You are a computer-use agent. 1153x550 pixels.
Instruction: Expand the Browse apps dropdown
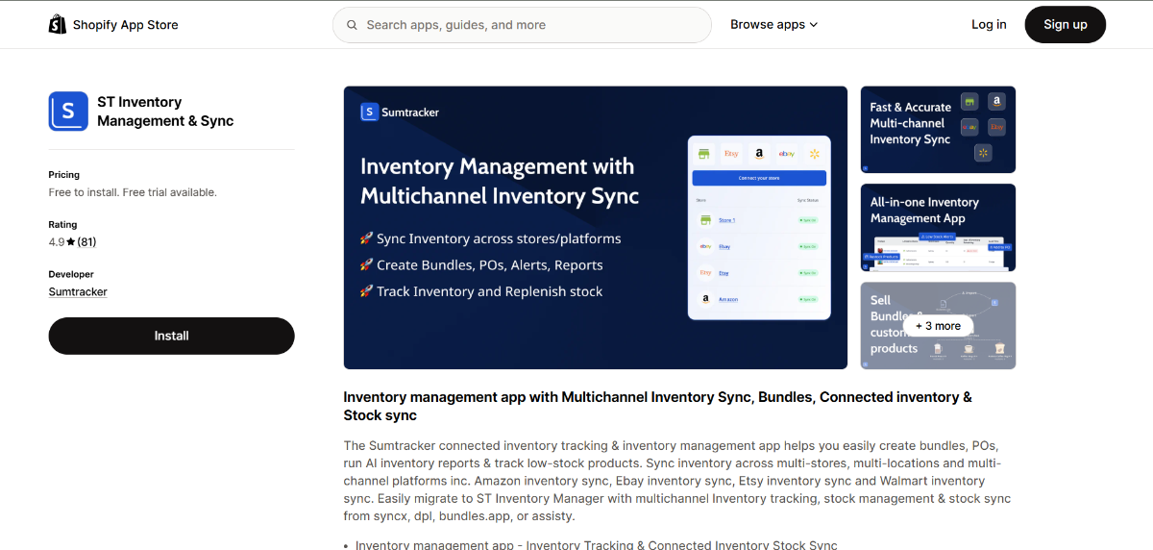(773, 25)
